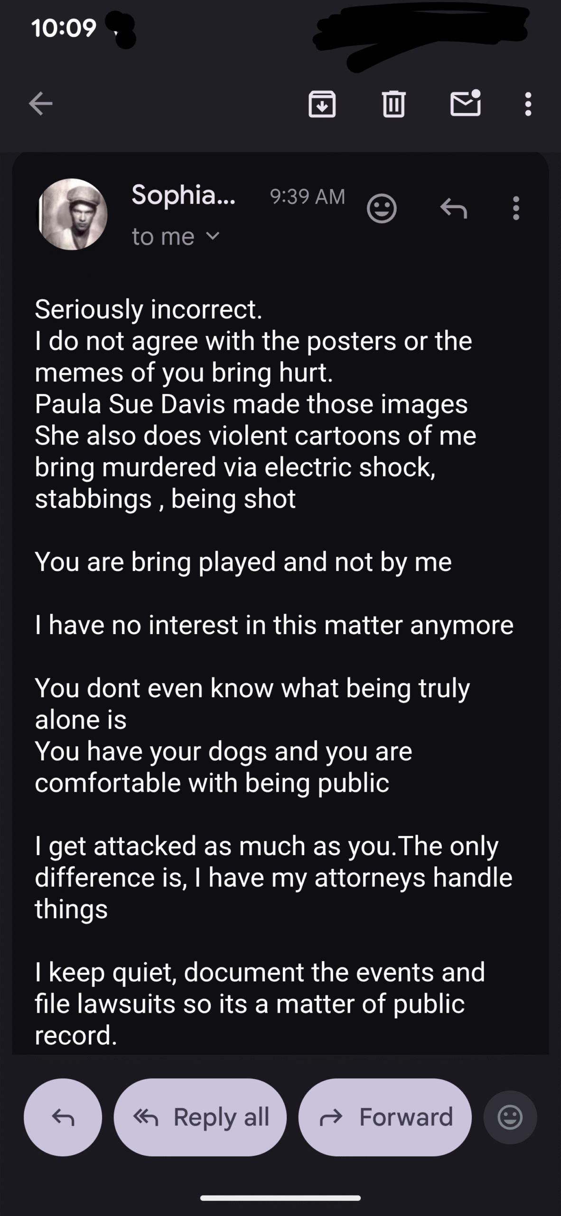Tap the 10:09 status bar clock
561x1216 pixels.
[x=64, y=28]
